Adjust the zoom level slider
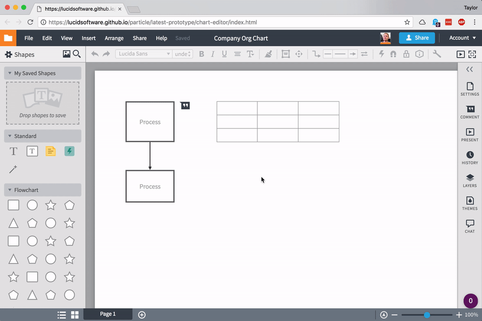This screenshot has width=482, height=321. (x=427, y=315)
